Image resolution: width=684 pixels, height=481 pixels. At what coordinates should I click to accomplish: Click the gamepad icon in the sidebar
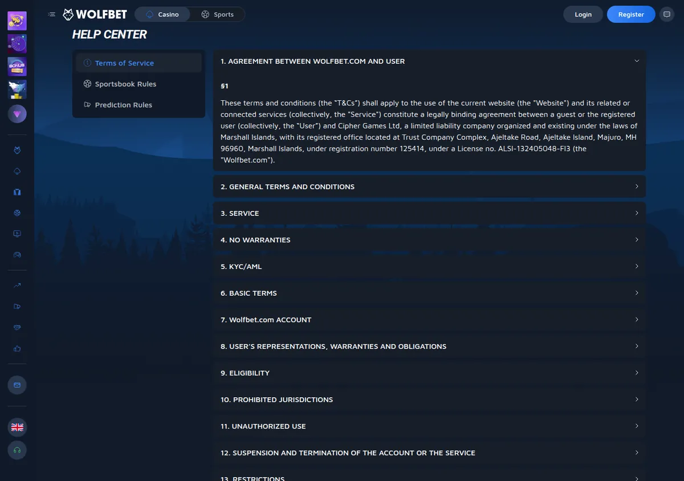17,254
